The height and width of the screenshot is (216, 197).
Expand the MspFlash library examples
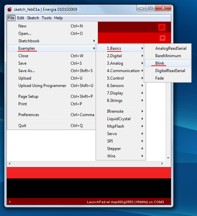(x=120, y=126)
